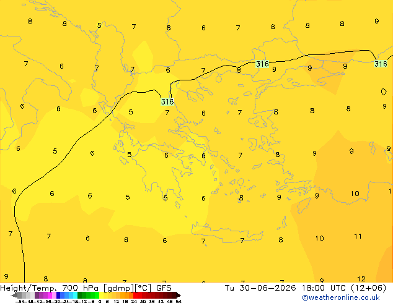Click the '-54' label on the legend scale
This screenshot has width=393, height=303.
pos(20,301)
